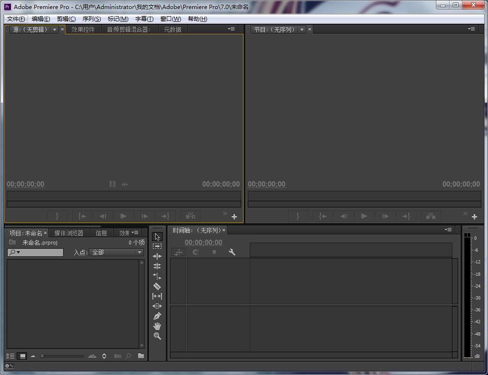Open the 剪辑(C) menu
488x375 pixels.
click(x=66, y=19)
